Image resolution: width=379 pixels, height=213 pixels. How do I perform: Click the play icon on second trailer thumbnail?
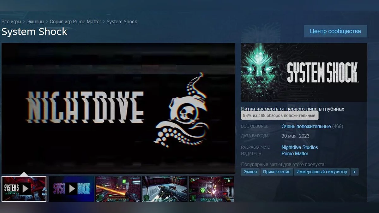(72, 189)
